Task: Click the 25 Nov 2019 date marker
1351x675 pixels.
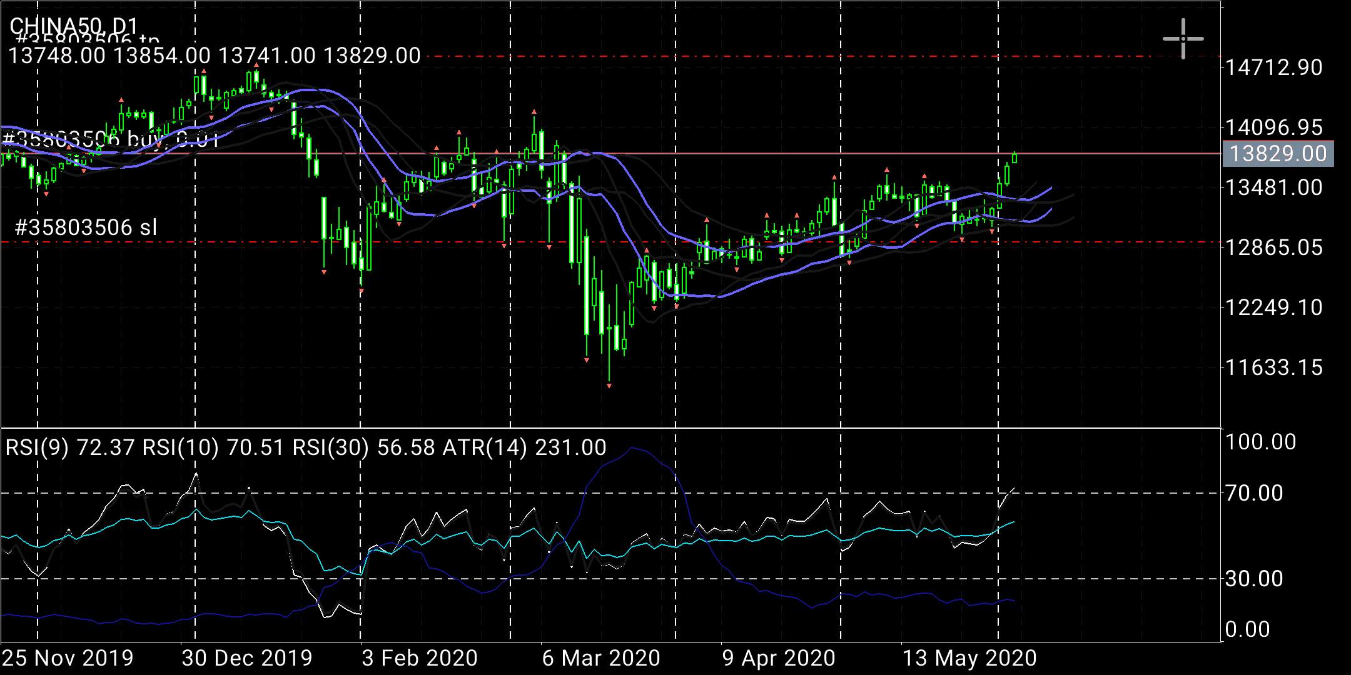Action: pos(68,658)
